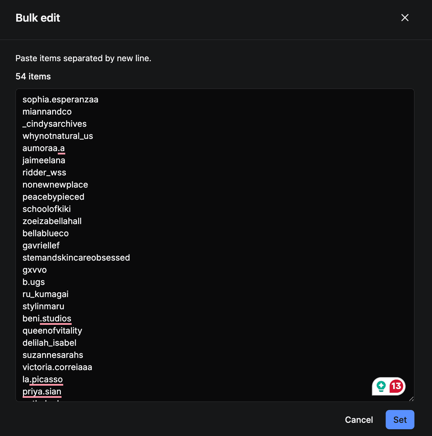Click Cancel to discard changes
Viewport: 432px width, 436px height.
point(359,419)
